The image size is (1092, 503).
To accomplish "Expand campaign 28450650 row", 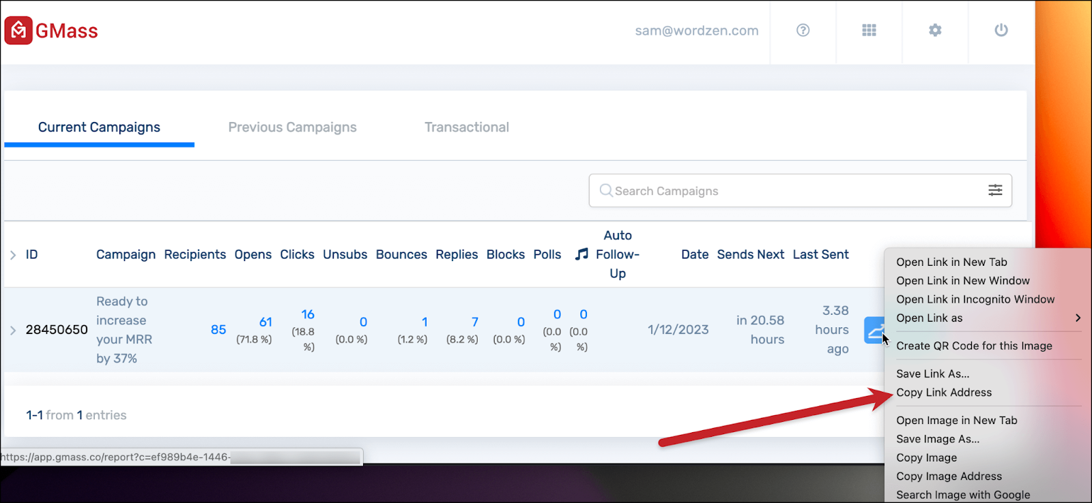I will tap(13, 330).
